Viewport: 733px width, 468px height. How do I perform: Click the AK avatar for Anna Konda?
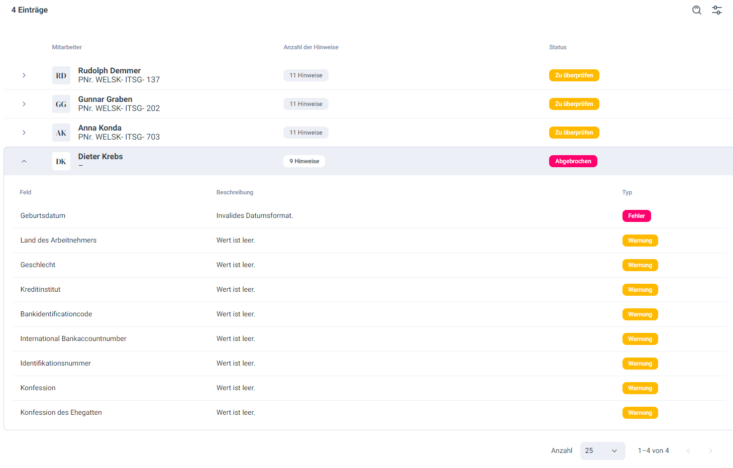(61, 133)
